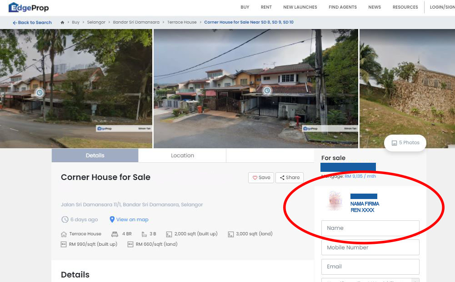Click RM 990/sqft built up price icon
Viewport: 455px width, 282px height.
tap(64, 244)
